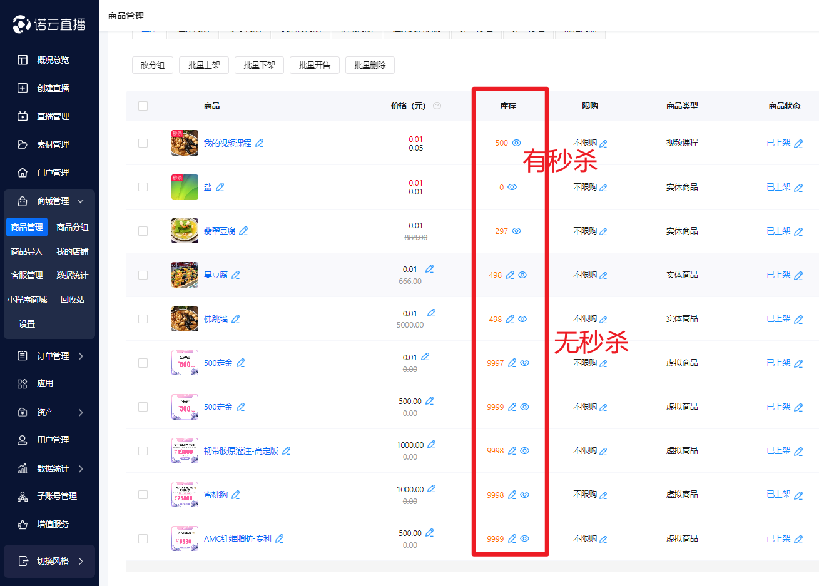Go to 回收站 in sidebar
The image size is (819, 586).
[x=73, y=300]
